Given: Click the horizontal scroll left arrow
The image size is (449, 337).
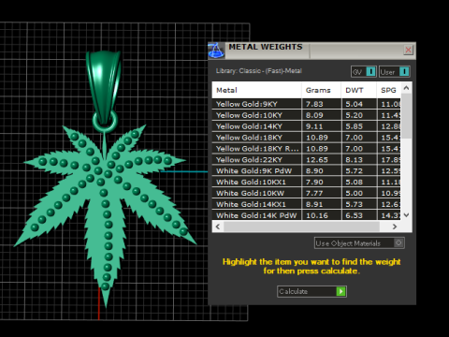Looking at the screenshot, I should [x=218, y=227].
